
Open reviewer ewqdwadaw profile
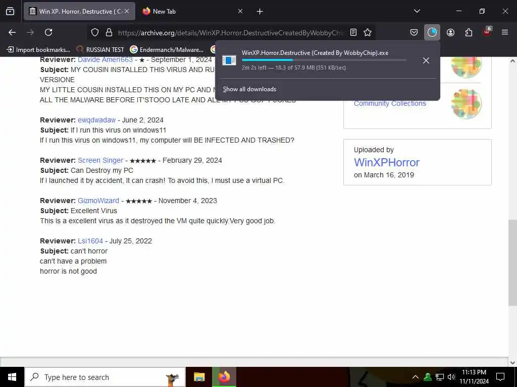click(96, 120)
